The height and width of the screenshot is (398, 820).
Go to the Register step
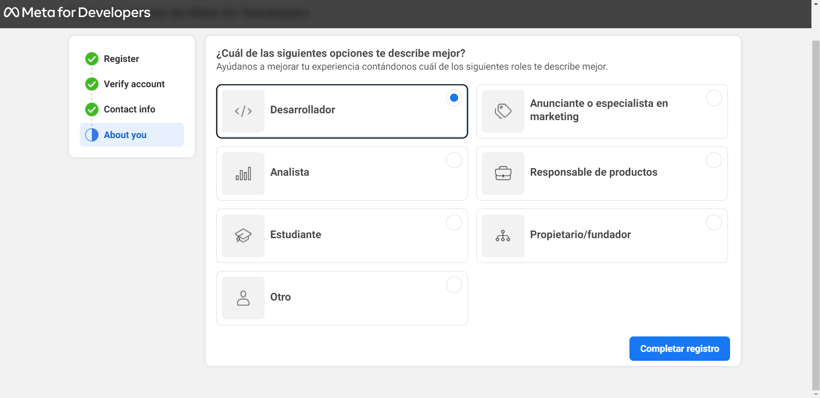click(x=121, y=59)
